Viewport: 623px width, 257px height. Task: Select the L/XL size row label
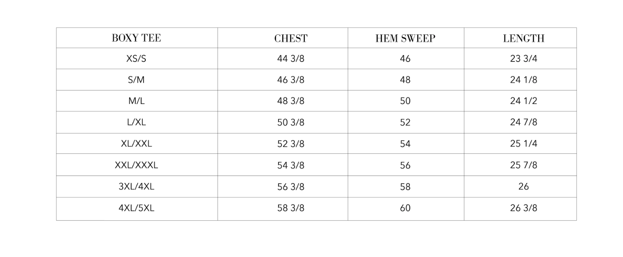tap(136, 122)
